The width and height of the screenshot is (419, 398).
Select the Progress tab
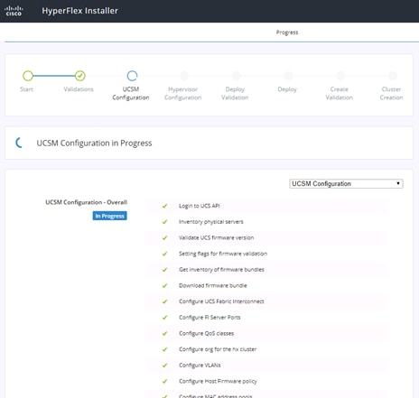point(287,32)
